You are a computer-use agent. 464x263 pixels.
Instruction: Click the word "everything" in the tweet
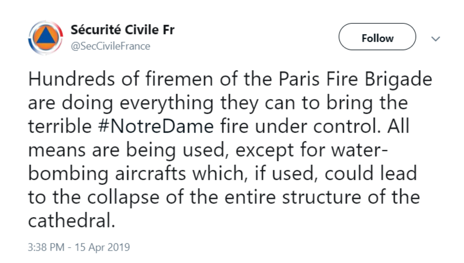[167, 103]
